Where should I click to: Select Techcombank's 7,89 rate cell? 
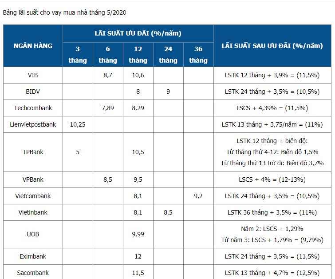[x=108, y=108]
